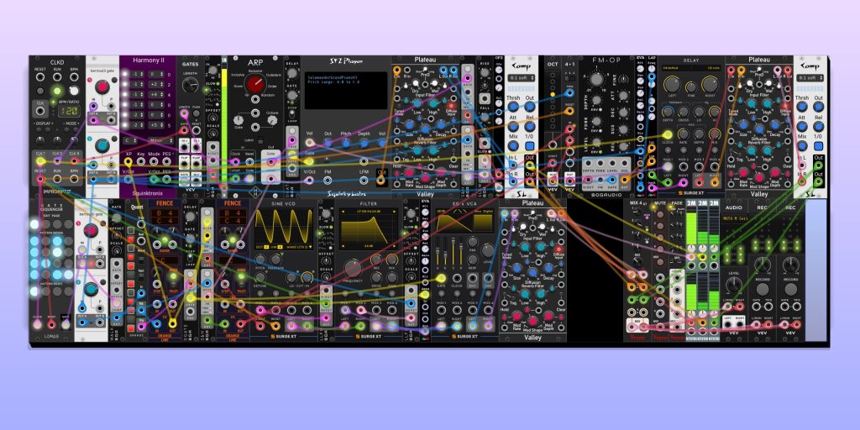Toggle the STOP/LOOP switch beside ARP
The height and width of the screenshot is (430, 860).
click(x=292, y=114)
